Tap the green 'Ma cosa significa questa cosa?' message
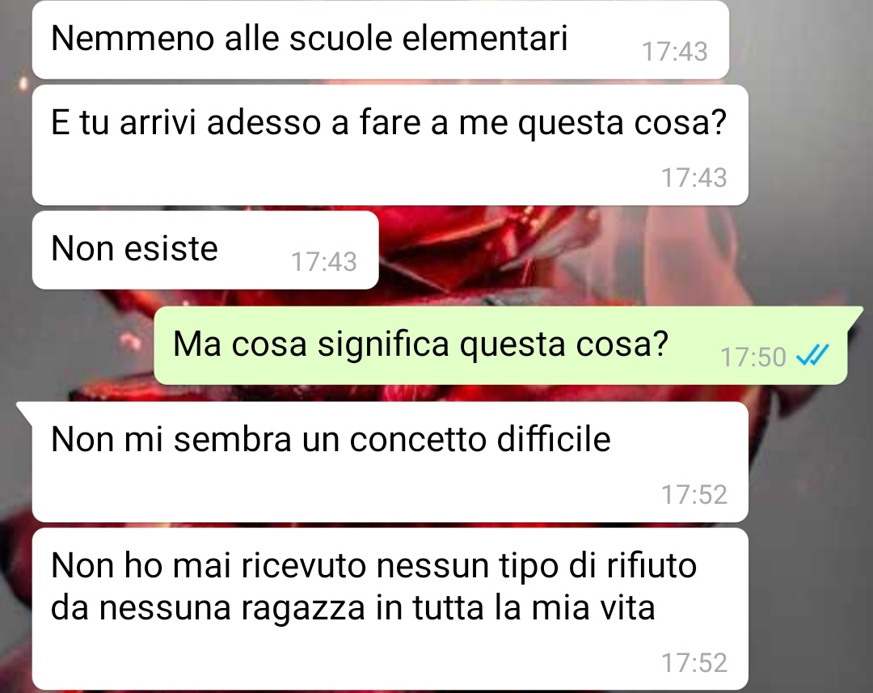873x693 pixels. 500,345
